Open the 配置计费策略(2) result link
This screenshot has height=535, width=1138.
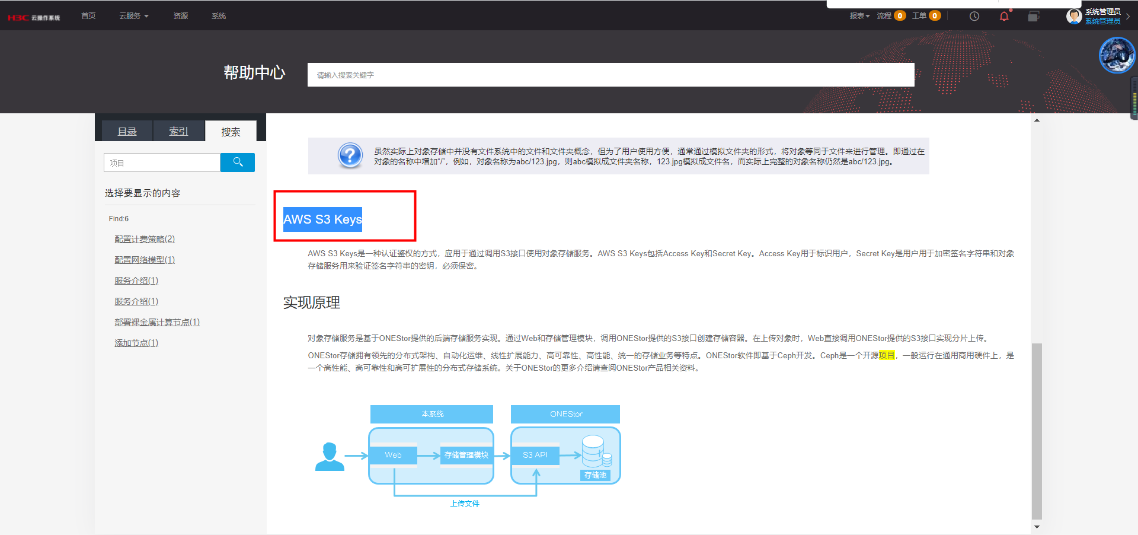[x=145, y=239]
